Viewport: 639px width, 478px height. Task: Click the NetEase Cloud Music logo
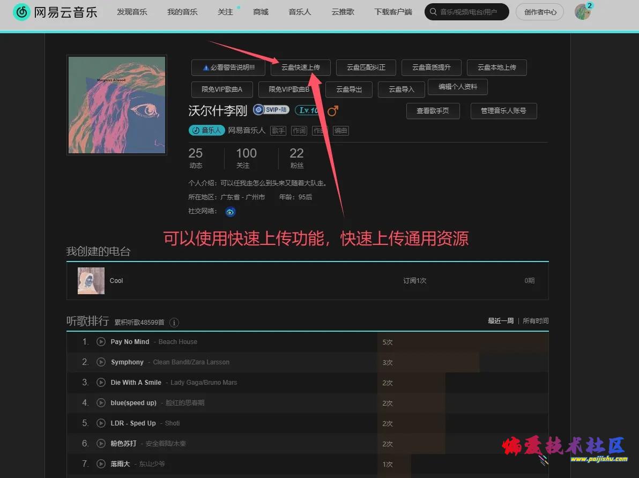click(x=55, y=12)
